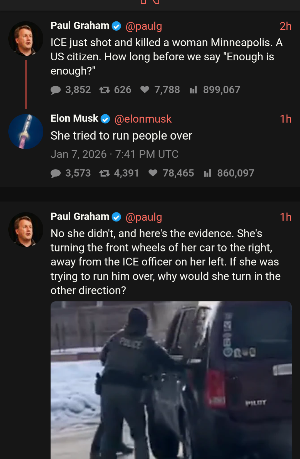Open view stats showing 899,067
Image resolution: width=300 pixels, height=459 pixels.
[x=193, y=90]
